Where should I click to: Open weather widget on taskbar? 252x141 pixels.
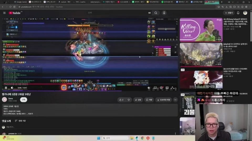[8, 138]
